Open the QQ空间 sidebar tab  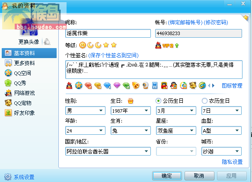point(29,73)
